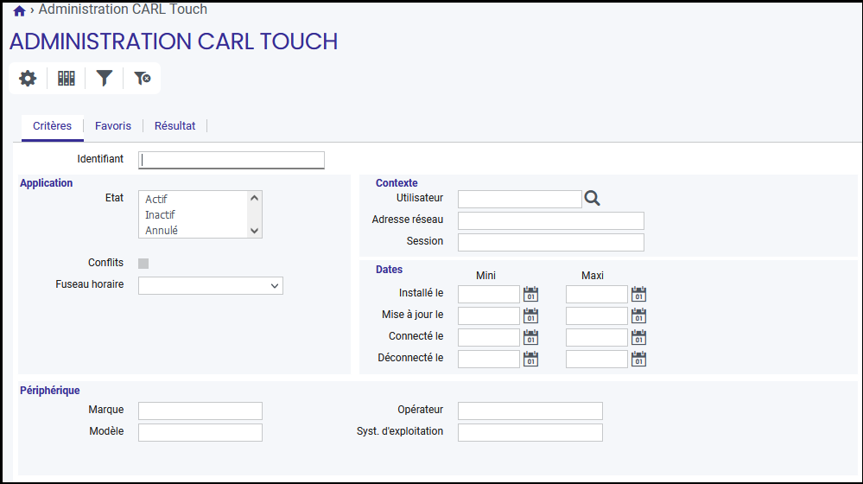Image resolution: width=863 pixels, height=484 pixels.
Task: Focus the Utilisateur input field
Action: pos(519,200)
